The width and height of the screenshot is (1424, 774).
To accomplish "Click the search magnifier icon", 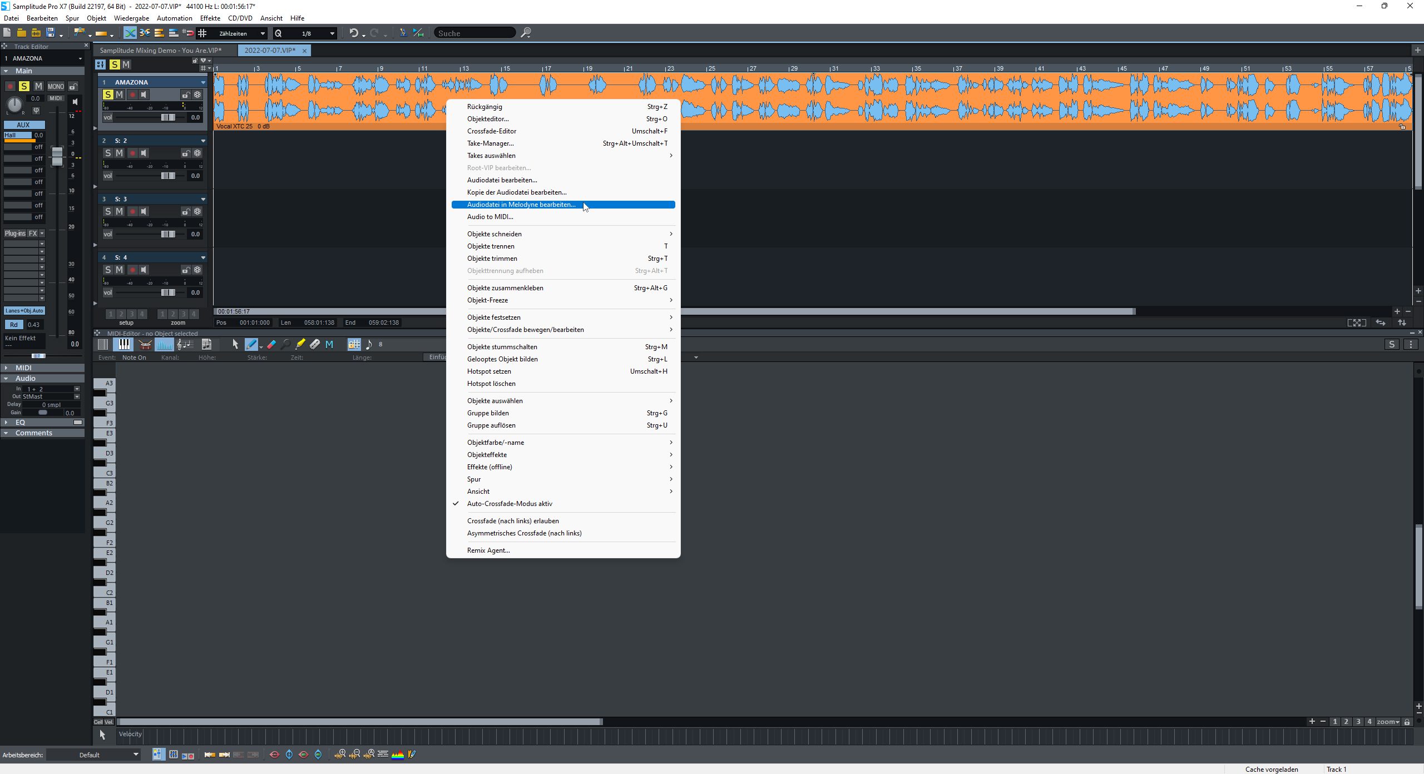I will point(526,33).
